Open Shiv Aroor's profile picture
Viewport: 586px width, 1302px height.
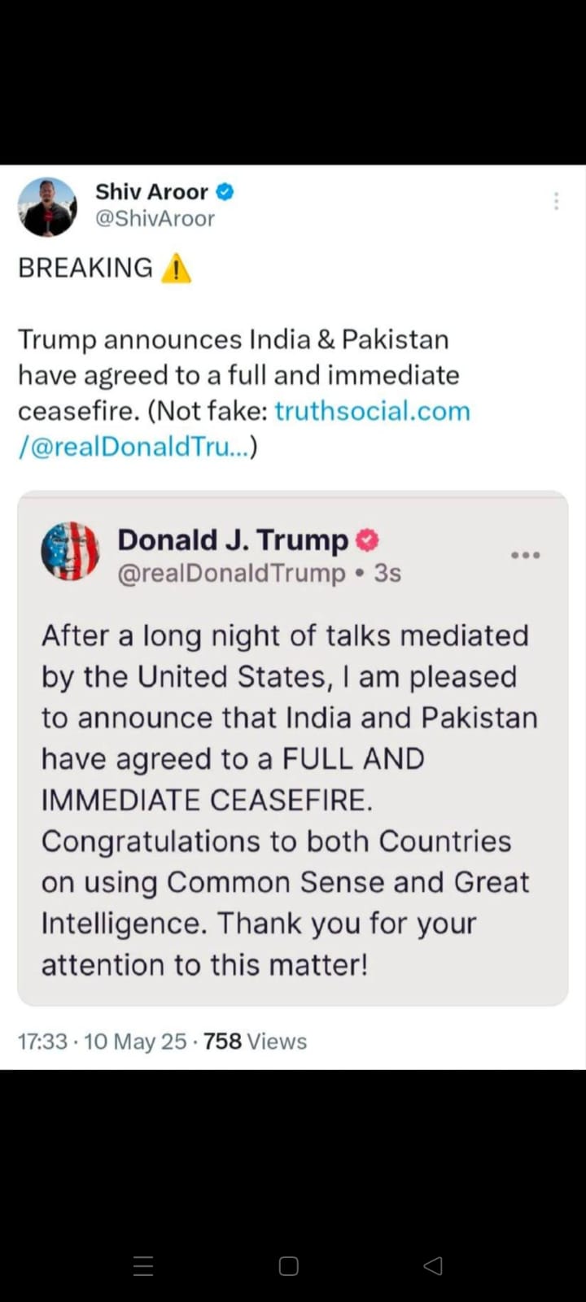tap(47, 207)
